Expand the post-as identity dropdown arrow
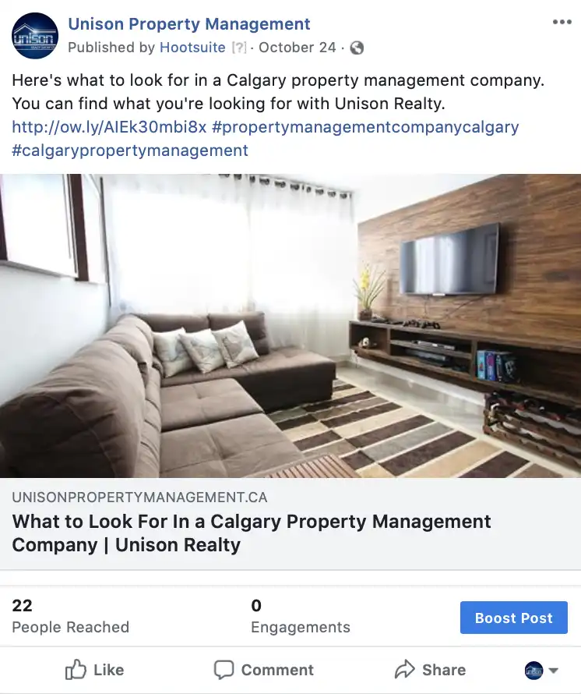Screen dimensions: 581x694 click(553, 671)
